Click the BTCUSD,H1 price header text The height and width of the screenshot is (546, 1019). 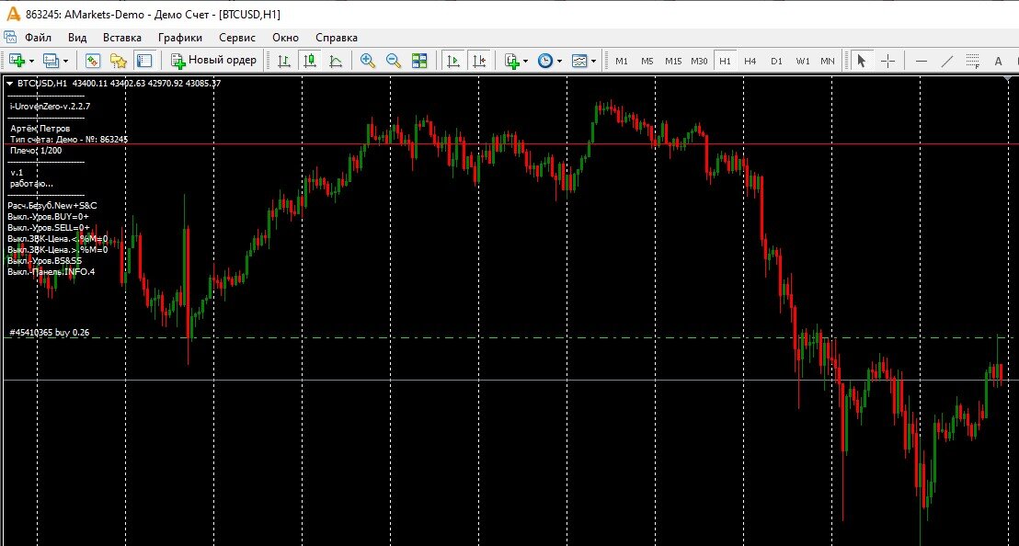(119, 83)
